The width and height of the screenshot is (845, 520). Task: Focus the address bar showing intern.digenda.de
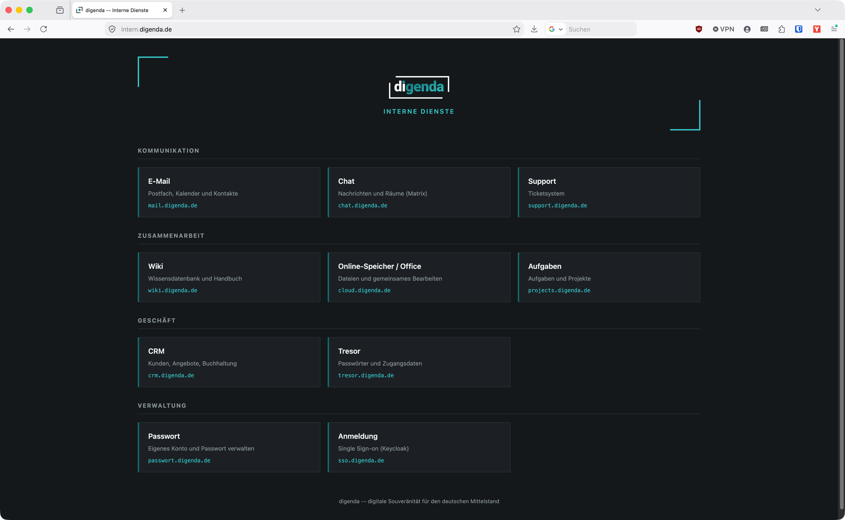314,29
